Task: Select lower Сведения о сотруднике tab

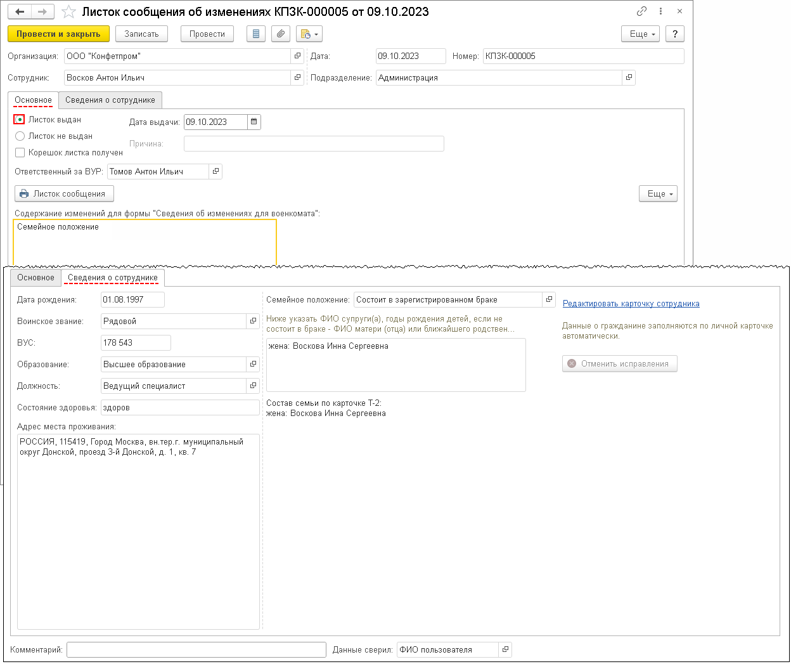Action: pos(113,278)
